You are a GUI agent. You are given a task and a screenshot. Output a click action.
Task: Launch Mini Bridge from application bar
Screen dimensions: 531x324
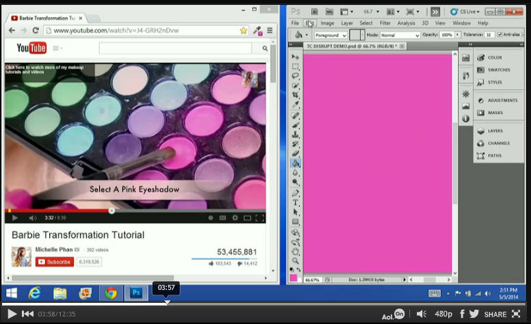click(x=329, y=12)
